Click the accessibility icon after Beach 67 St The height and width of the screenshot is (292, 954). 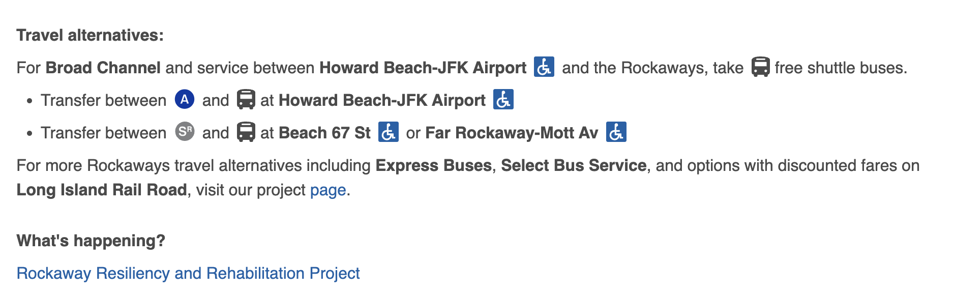388,132
